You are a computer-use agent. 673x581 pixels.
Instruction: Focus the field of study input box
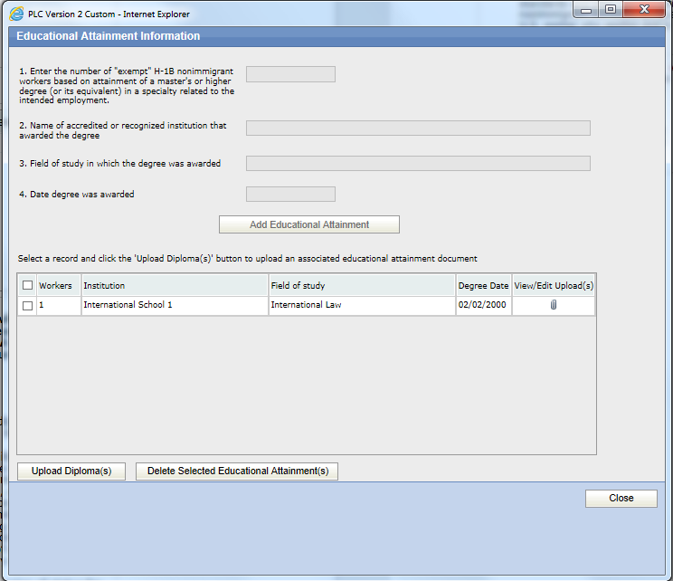pyautogui.click(x=418, y=163)
